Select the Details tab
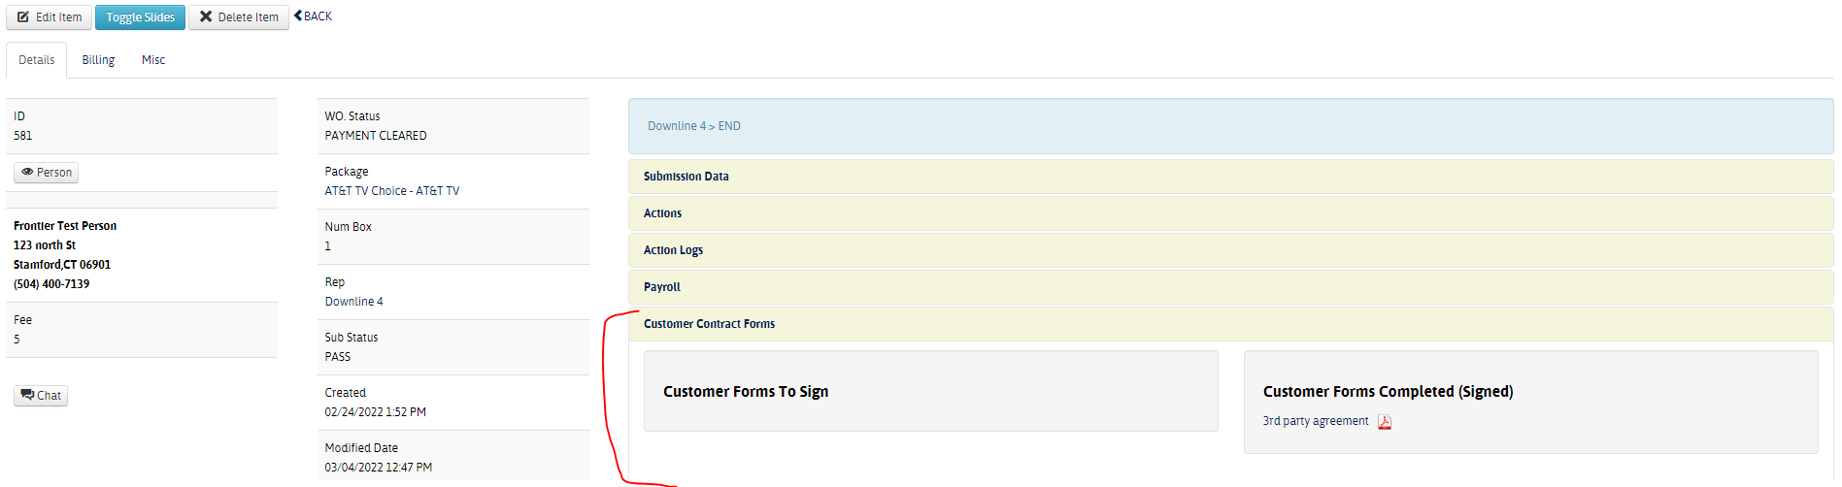1842x487 pixels. (37, 60)
